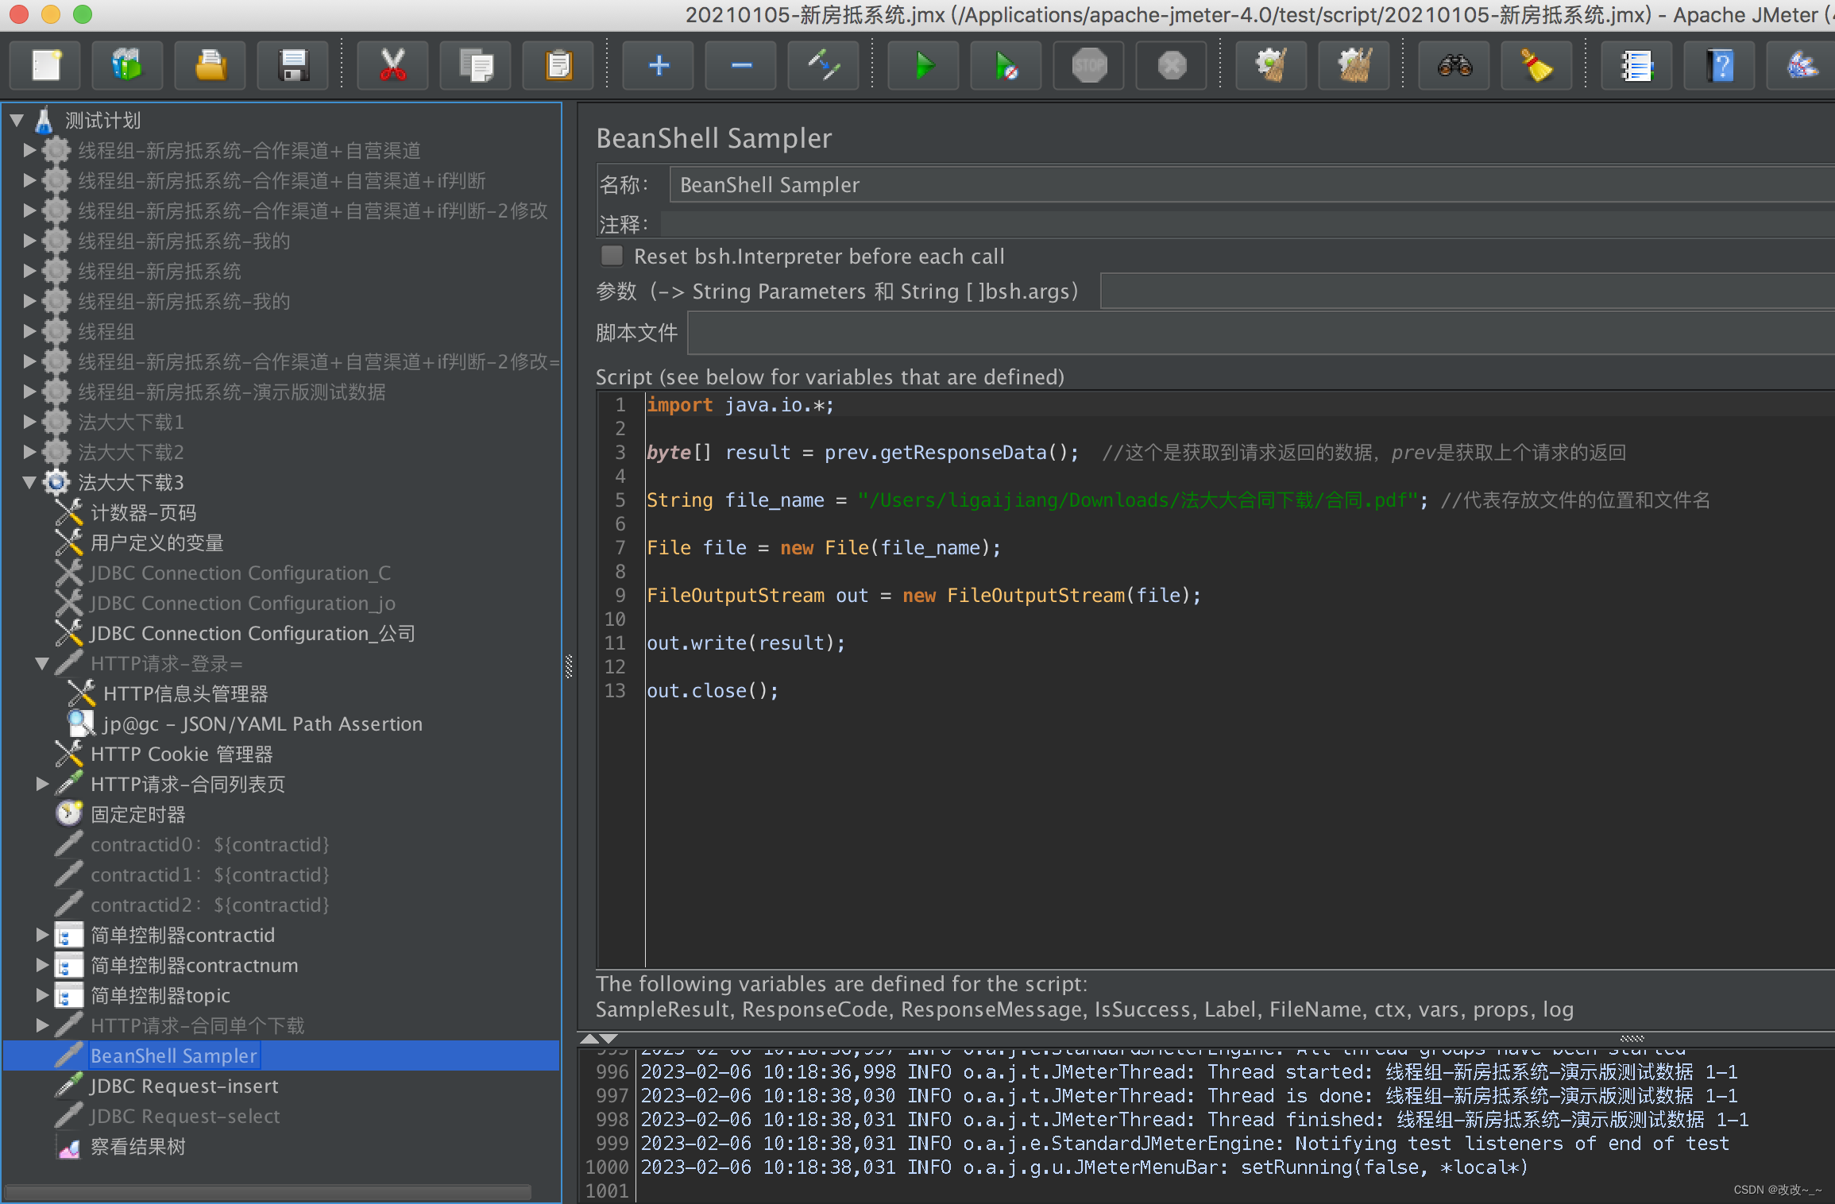
Task: Expand 简单控制器contractnum node
Action: (42, 965)
